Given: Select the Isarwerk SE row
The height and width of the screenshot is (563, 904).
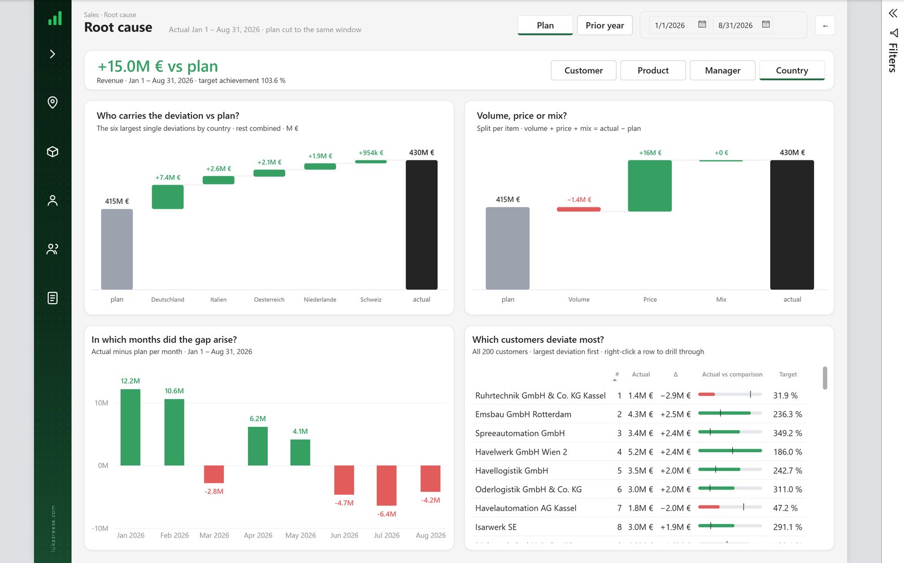Looking at the screenshot, I should 639,527.
